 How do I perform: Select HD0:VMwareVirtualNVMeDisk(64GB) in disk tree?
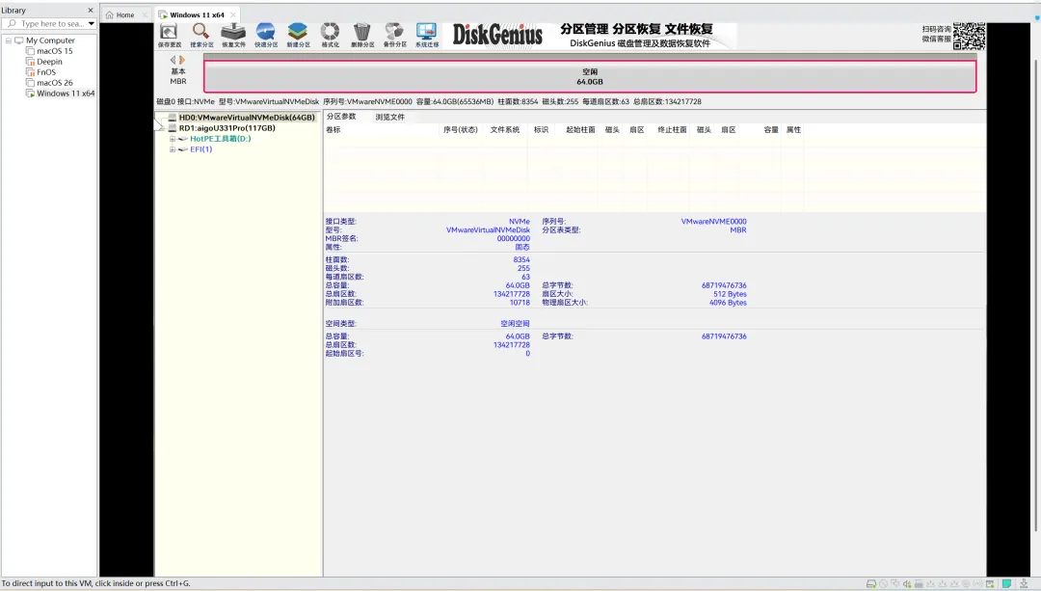[x=247, y=118]
